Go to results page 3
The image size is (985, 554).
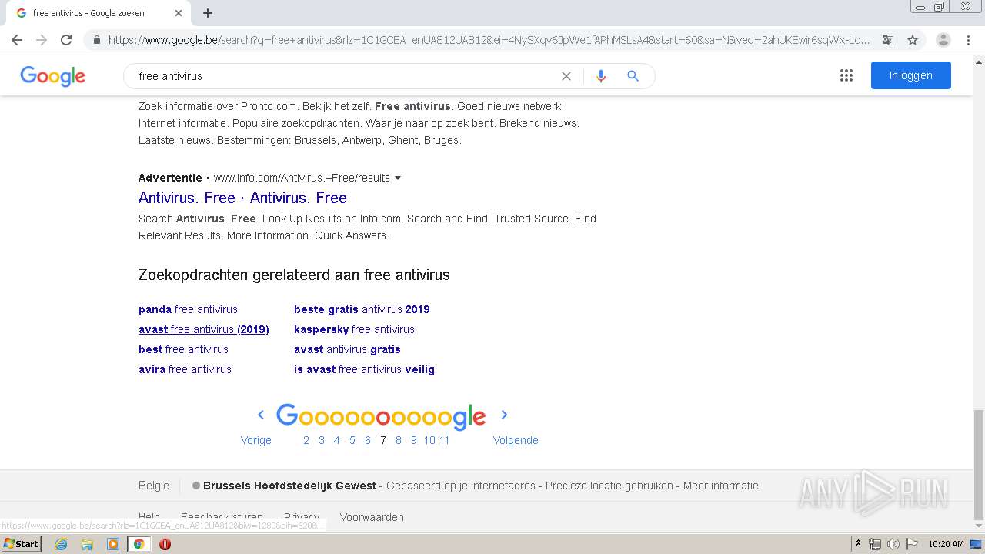tap(322, 440)
